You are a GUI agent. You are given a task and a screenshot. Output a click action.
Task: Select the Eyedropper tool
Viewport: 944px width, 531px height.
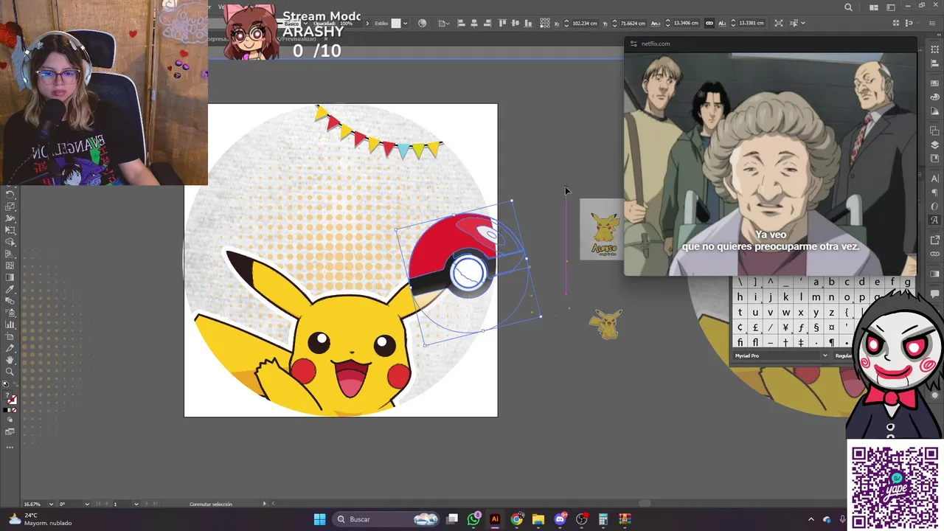click(x=10, y=289)
